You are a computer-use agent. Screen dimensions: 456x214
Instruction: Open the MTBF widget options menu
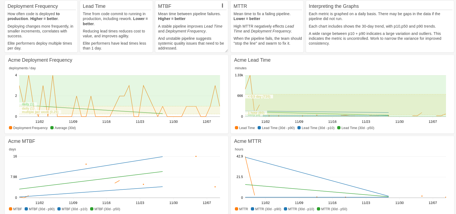coord(222,6)
